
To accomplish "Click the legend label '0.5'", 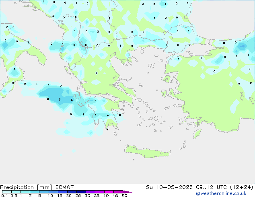I will coord(14,195).
